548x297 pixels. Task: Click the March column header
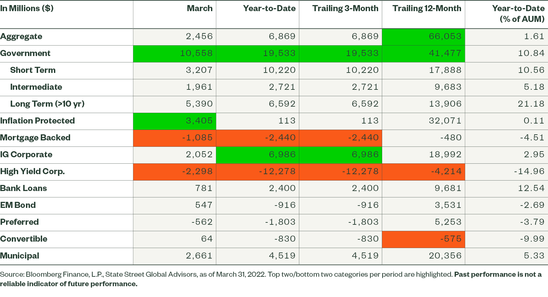[200, 8]
